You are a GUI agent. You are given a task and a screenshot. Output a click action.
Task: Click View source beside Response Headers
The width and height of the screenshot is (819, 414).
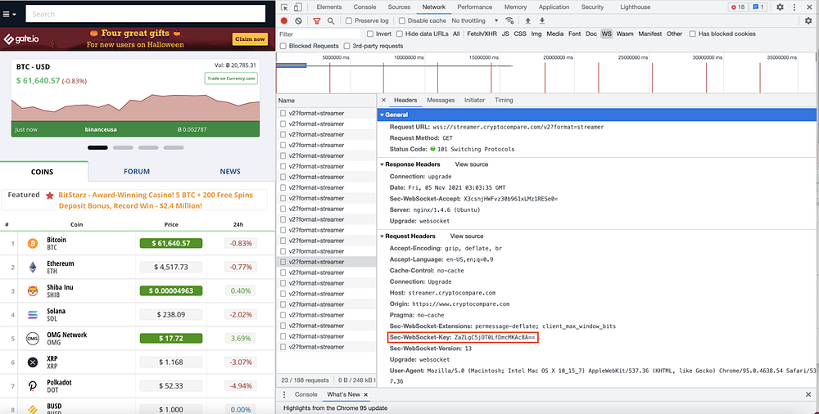point(472,164)
